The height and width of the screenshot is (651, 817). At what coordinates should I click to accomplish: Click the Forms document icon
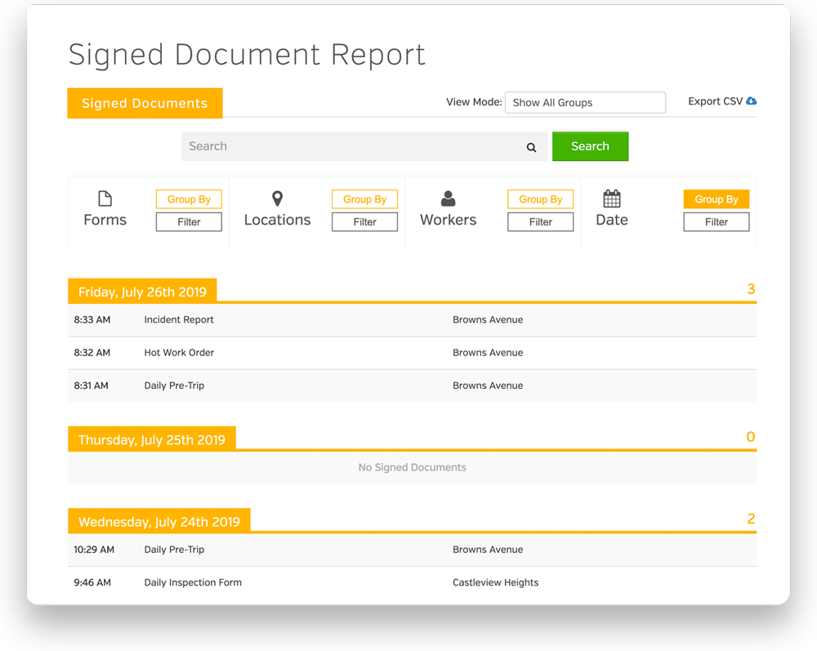click(x=105, y=198)
